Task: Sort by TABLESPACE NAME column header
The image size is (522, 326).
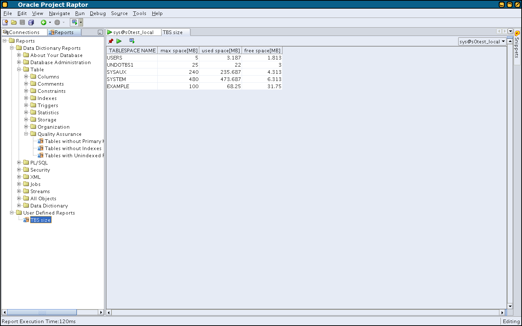Action: [132, 51]
